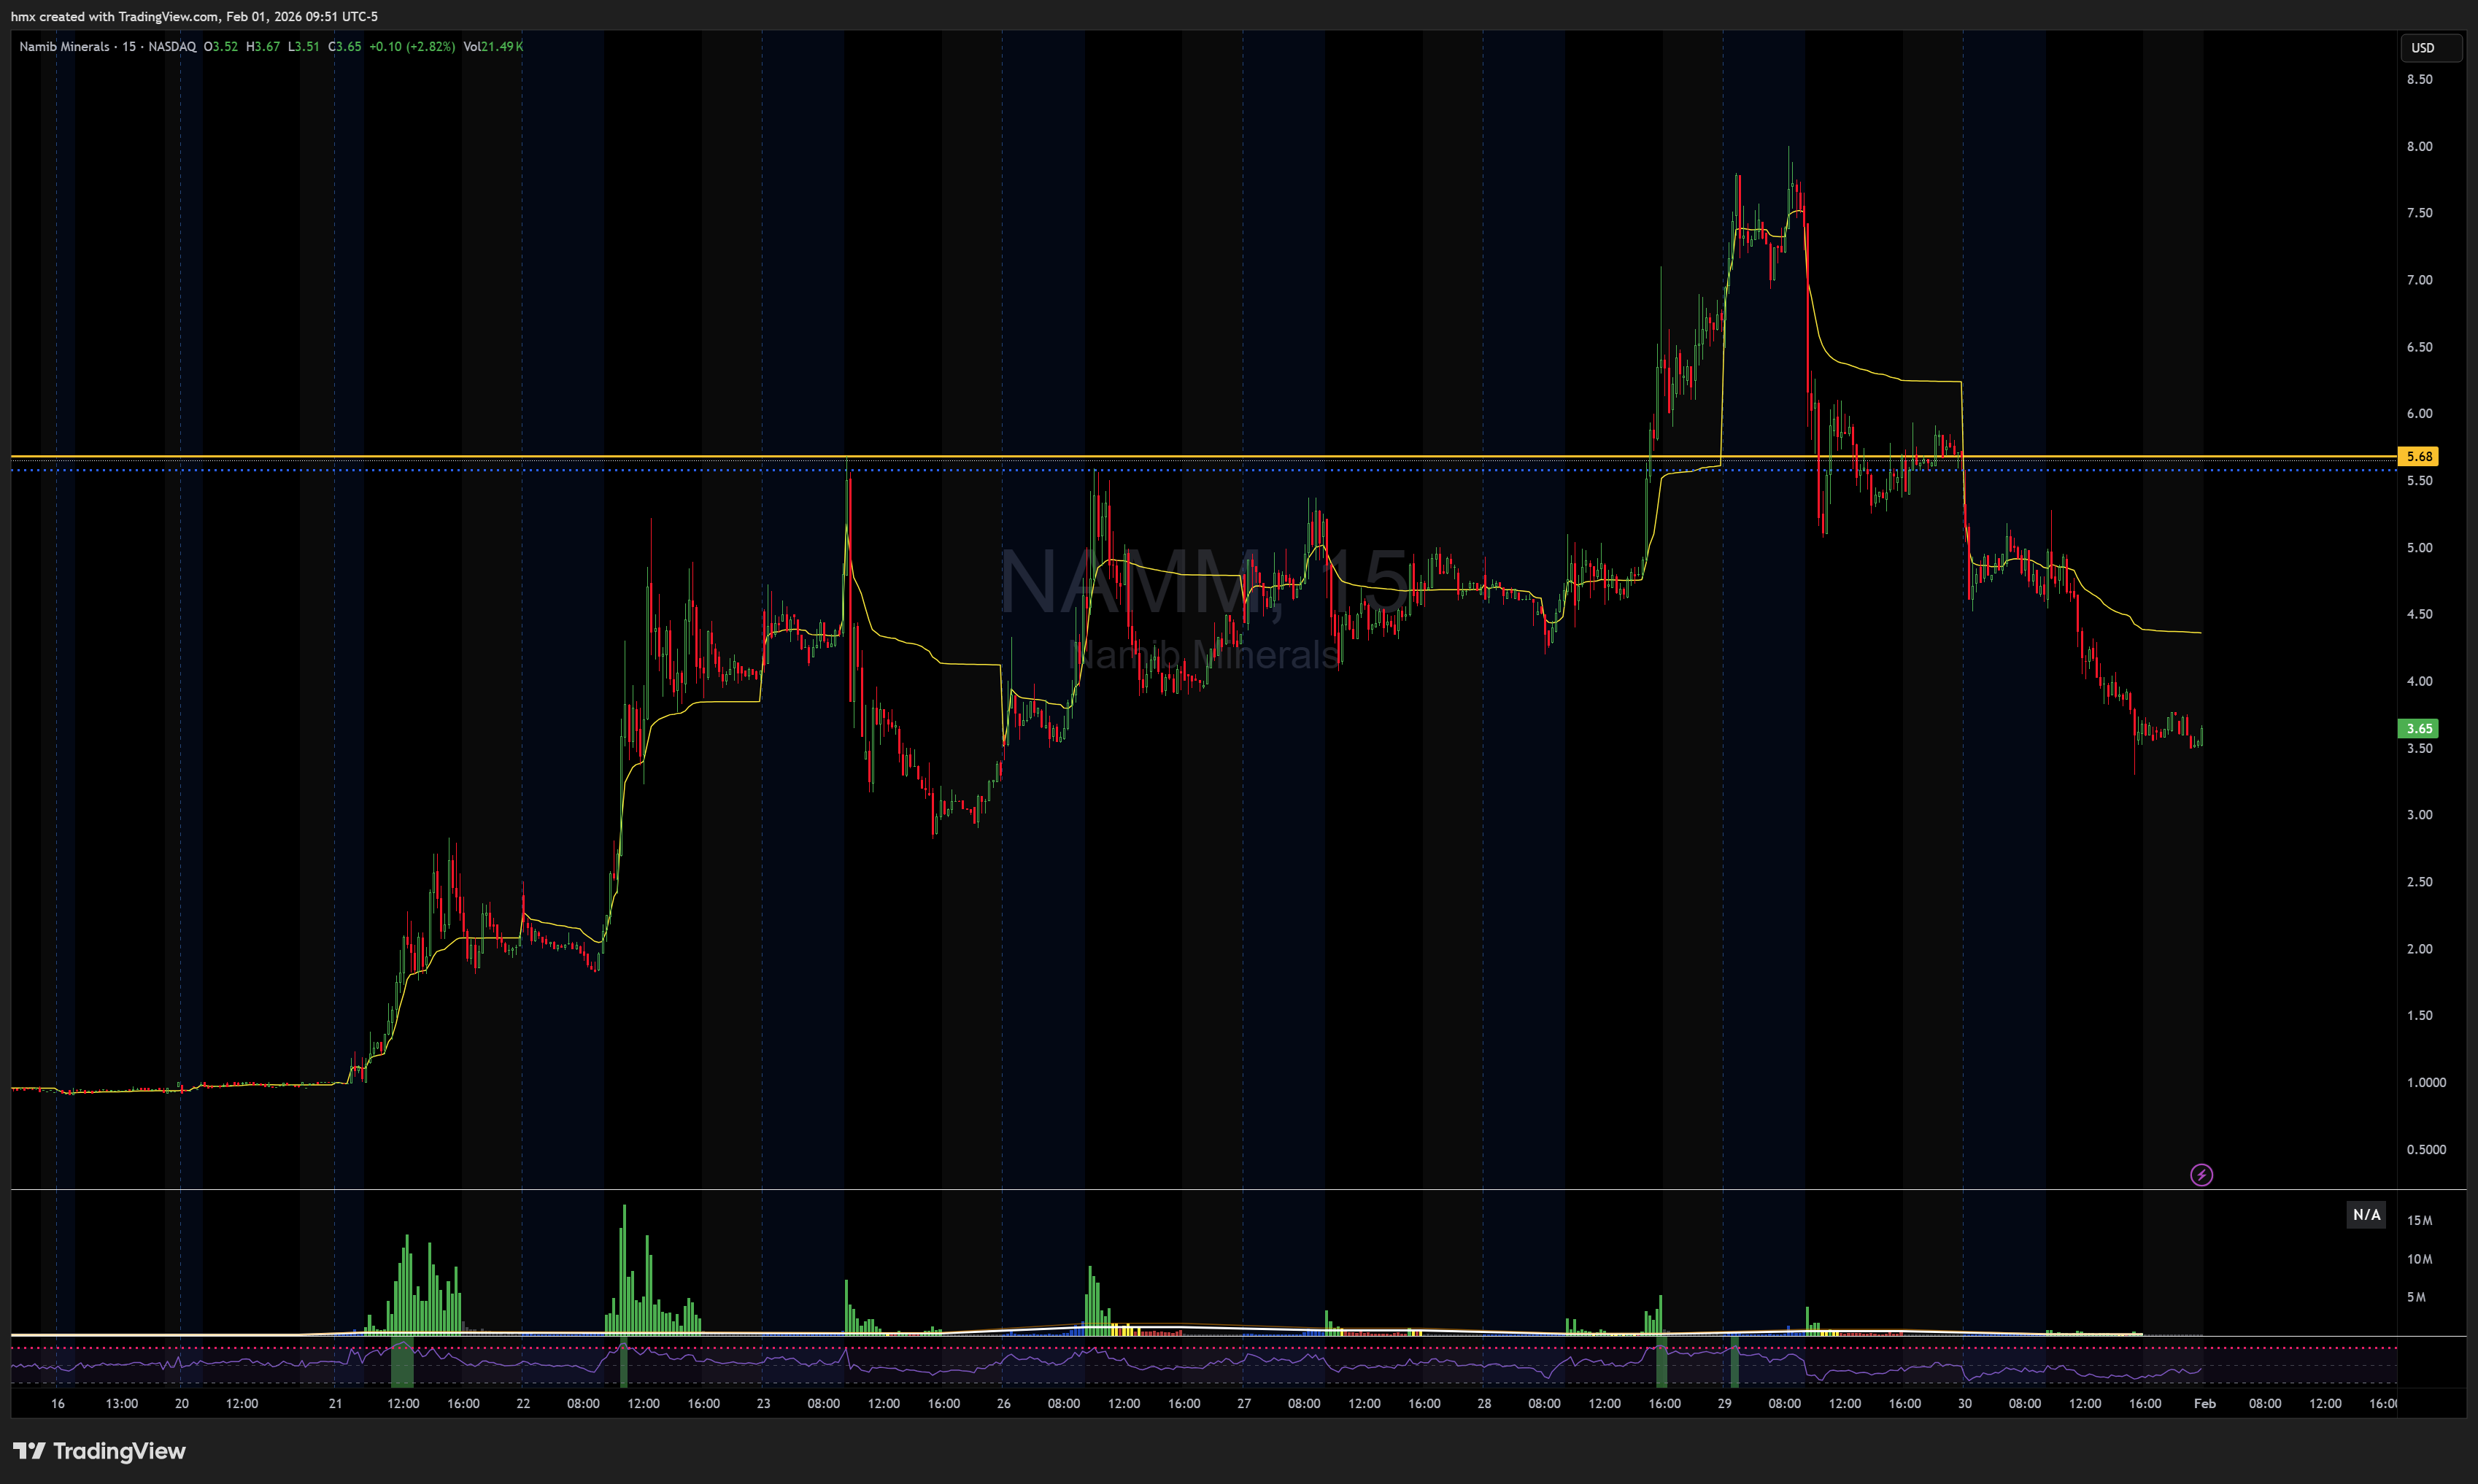Click the 26 date label on the time axis
This screenshot has width=2478, height=1484.
[x=1003, y=1403]
